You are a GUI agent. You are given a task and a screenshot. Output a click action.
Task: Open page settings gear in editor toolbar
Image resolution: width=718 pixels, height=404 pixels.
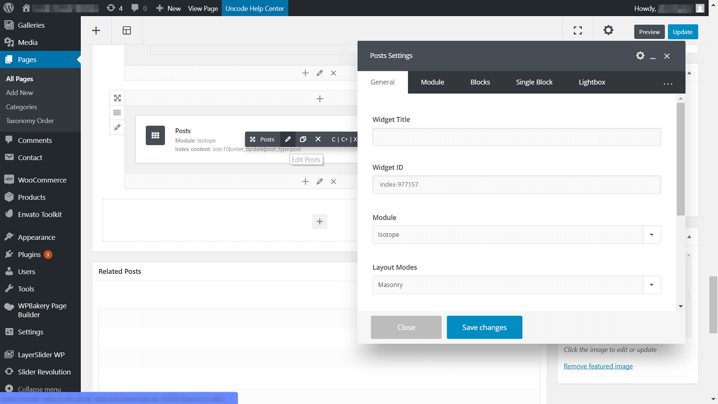coord(608,30)
